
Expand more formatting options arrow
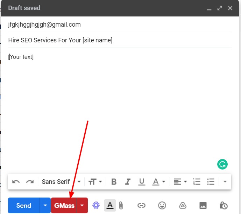click(225, 182)
